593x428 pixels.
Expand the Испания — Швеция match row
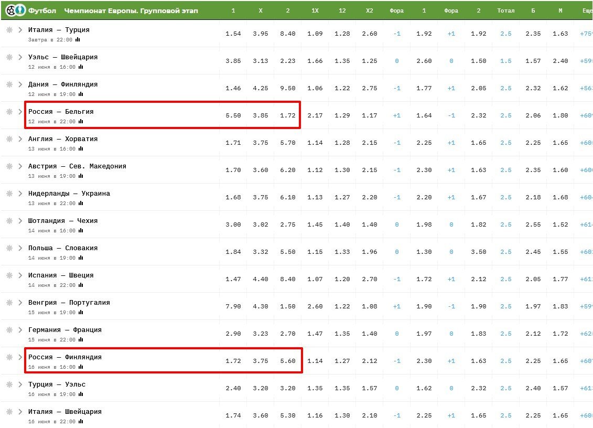tap(20, 275)
